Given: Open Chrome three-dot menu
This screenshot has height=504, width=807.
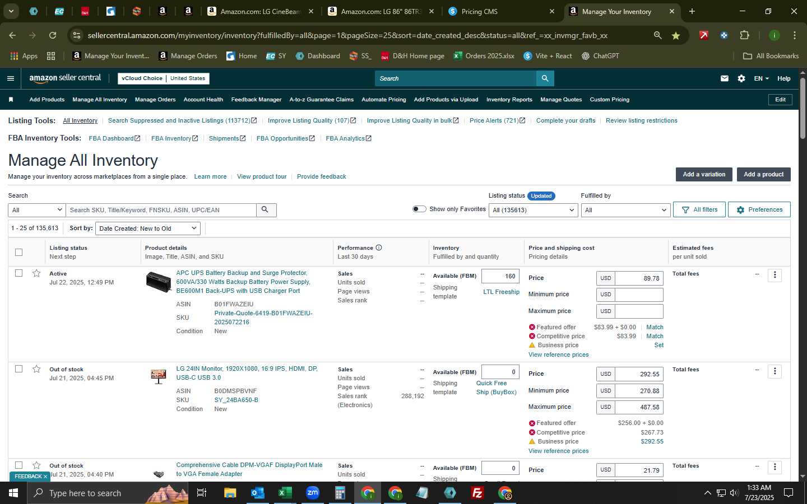Looking at the screenshot, I should click(794, 35).
